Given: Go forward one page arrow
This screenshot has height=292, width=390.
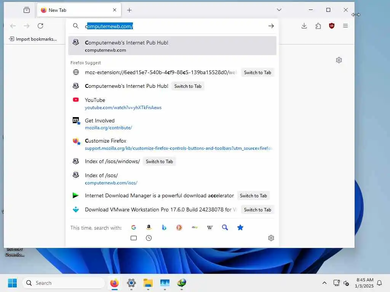Looking at the screenshot, I should (x=27, y=26).
